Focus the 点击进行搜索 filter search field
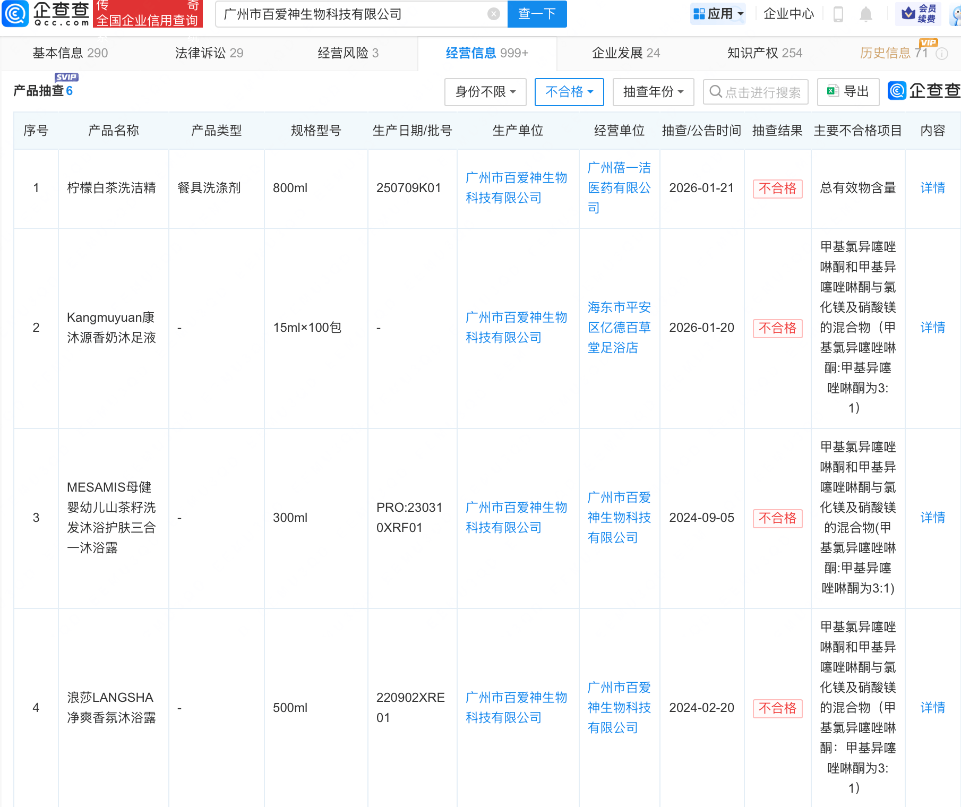 pyautogui.click(x=756, y=92)
